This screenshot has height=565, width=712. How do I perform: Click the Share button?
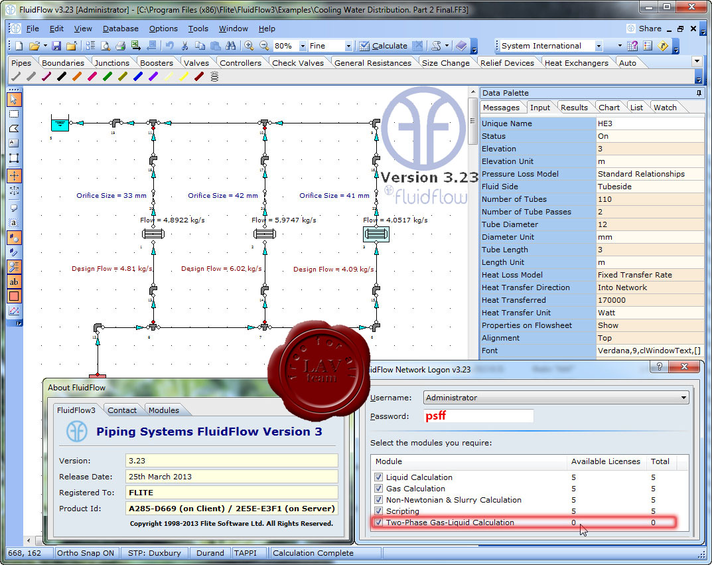coord(644,29)
